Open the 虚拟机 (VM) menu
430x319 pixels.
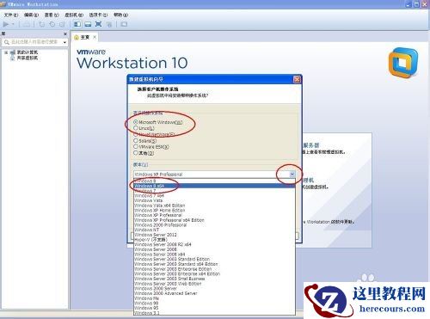click(74, 15)
